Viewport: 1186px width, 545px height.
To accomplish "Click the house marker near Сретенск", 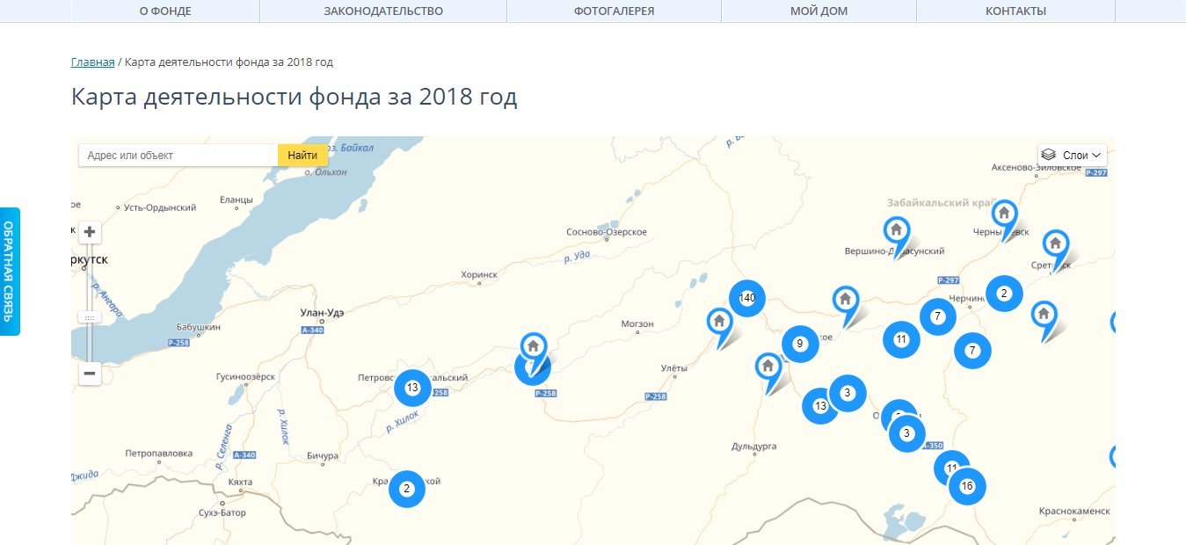I will (1055, 247).
